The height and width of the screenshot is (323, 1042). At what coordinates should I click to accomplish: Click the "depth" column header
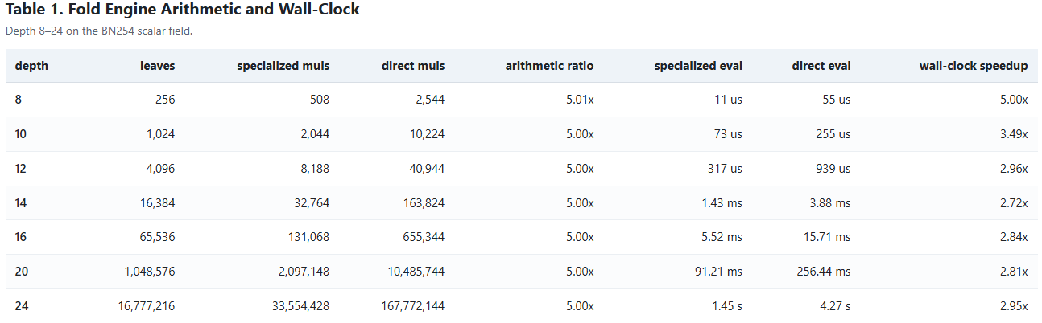tap(31, 66)
